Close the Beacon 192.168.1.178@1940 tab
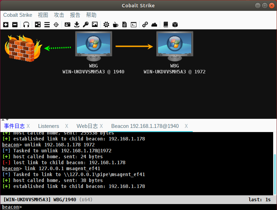 186,126
